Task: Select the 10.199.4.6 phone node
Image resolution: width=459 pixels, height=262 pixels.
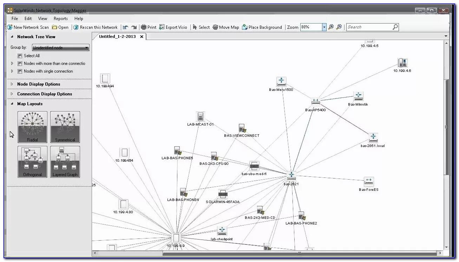Action: point(402,63)
